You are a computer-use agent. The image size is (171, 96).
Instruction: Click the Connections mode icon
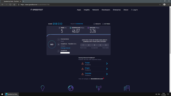coord(59,40)
